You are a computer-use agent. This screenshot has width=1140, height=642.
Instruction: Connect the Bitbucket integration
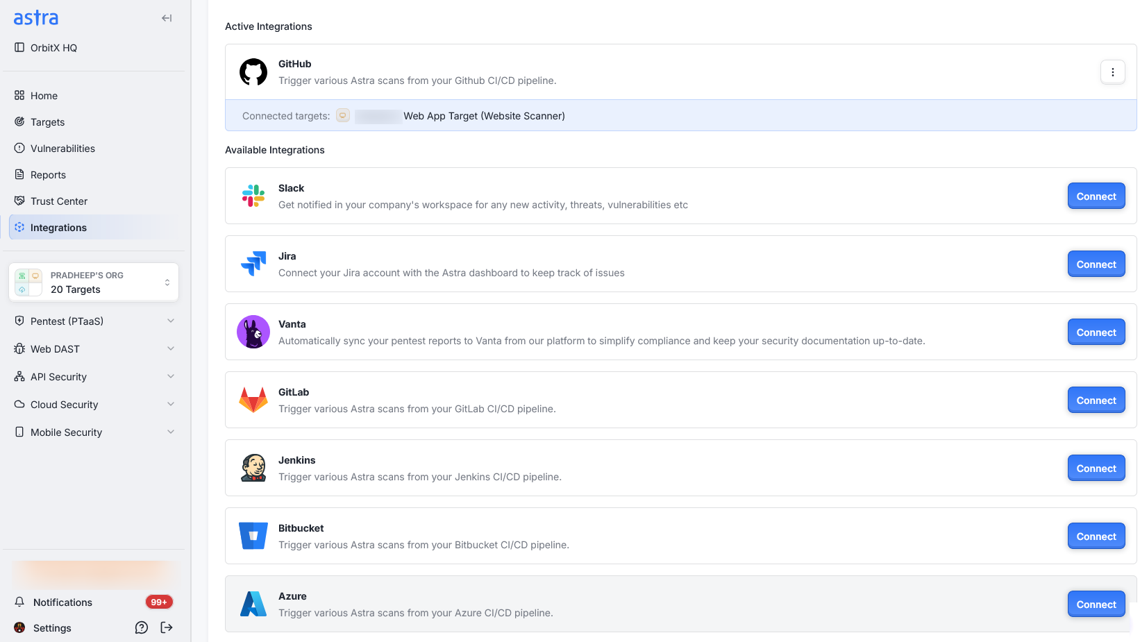pos(1096,536)
